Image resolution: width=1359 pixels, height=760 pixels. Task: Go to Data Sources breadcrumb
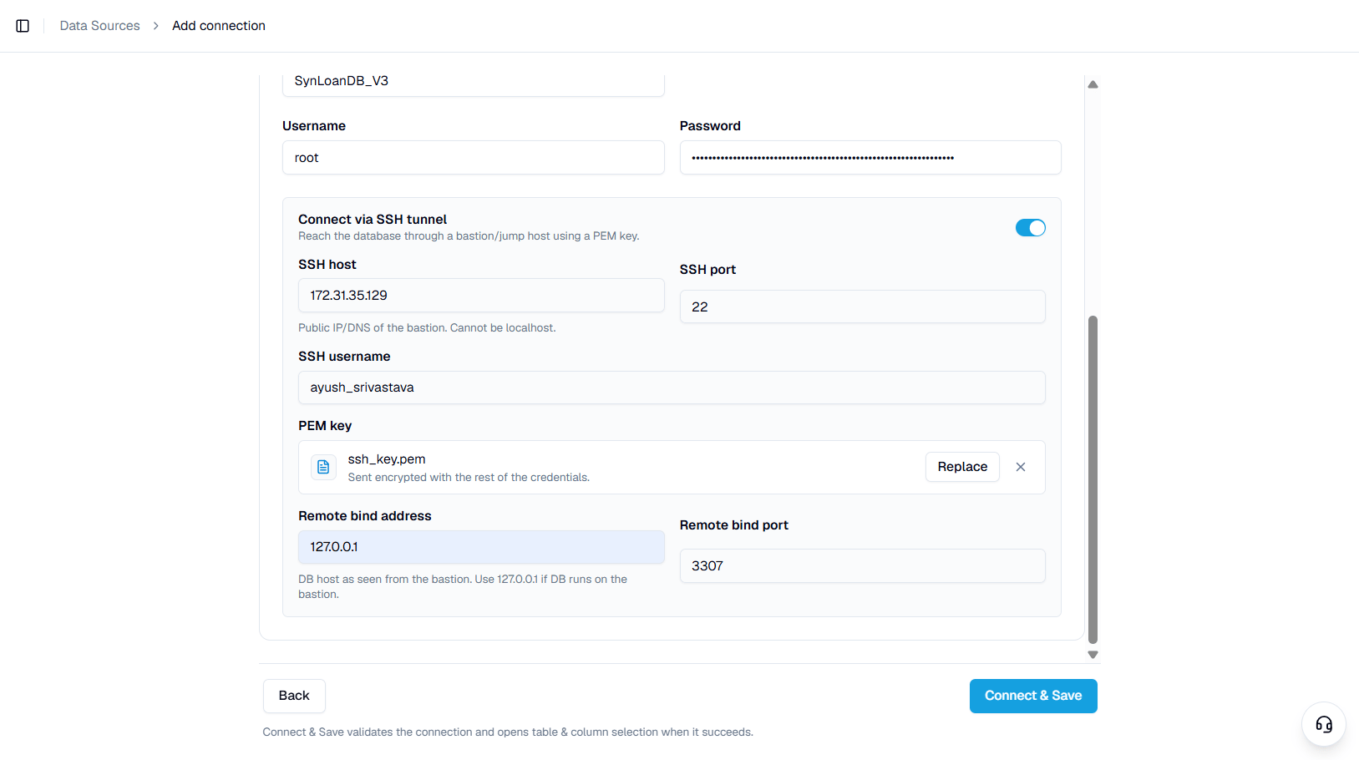point(99,26)
